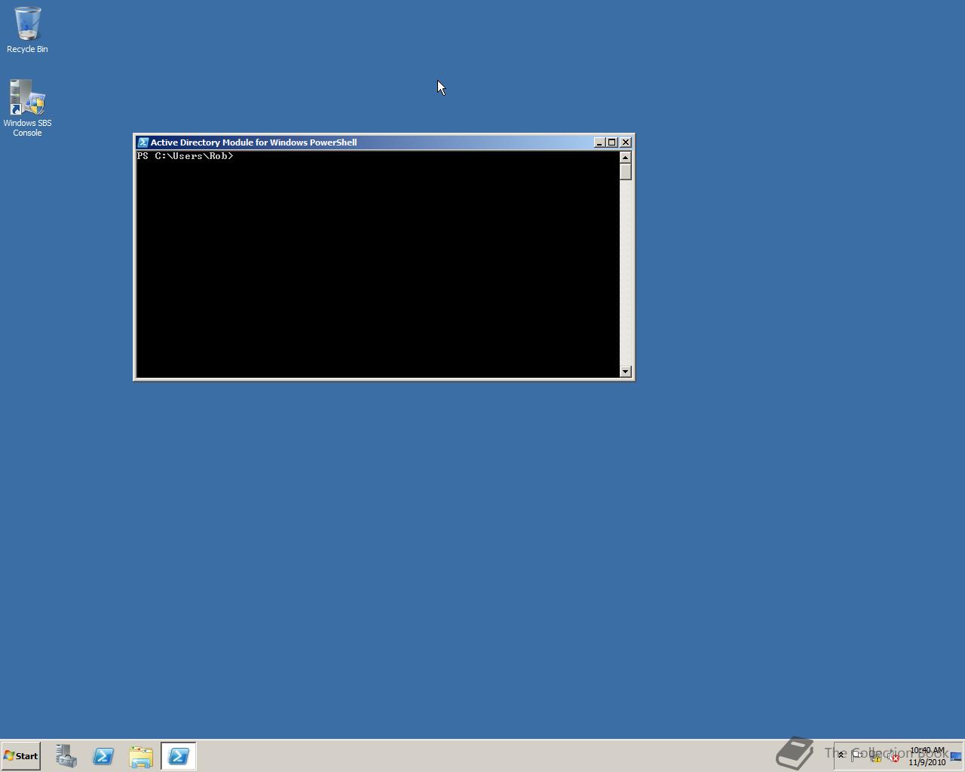
Task: Click the Show Desktop icon in the tray
Action: coord(956,756)
